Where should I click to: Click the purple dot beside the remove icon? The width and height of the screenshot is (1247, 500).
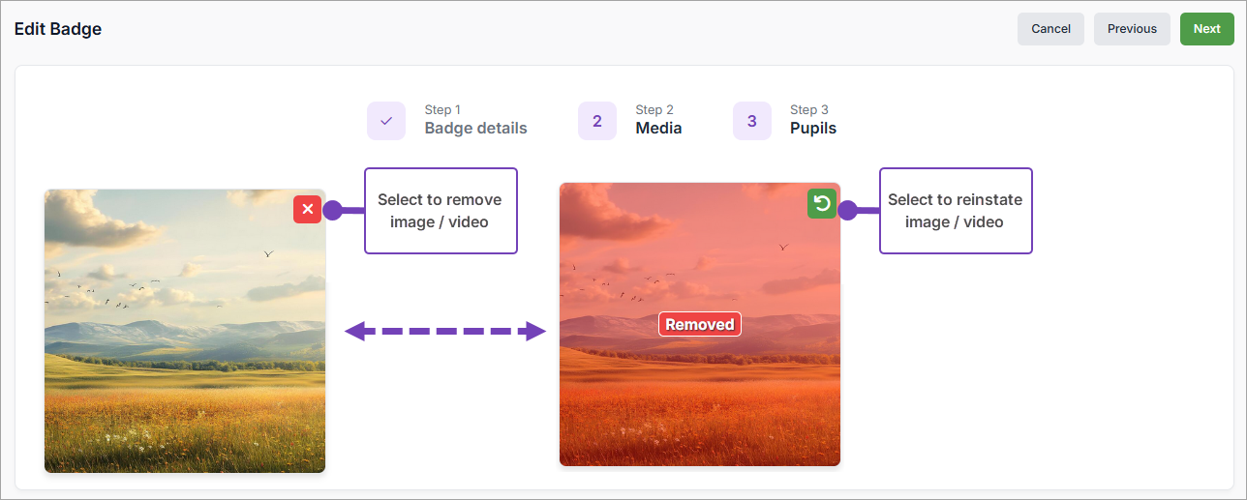[x=332, y=210]
